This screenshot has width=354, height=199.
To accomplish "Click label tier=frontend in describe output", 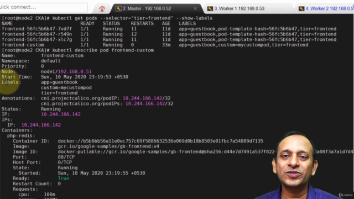I will coord(59,93).
